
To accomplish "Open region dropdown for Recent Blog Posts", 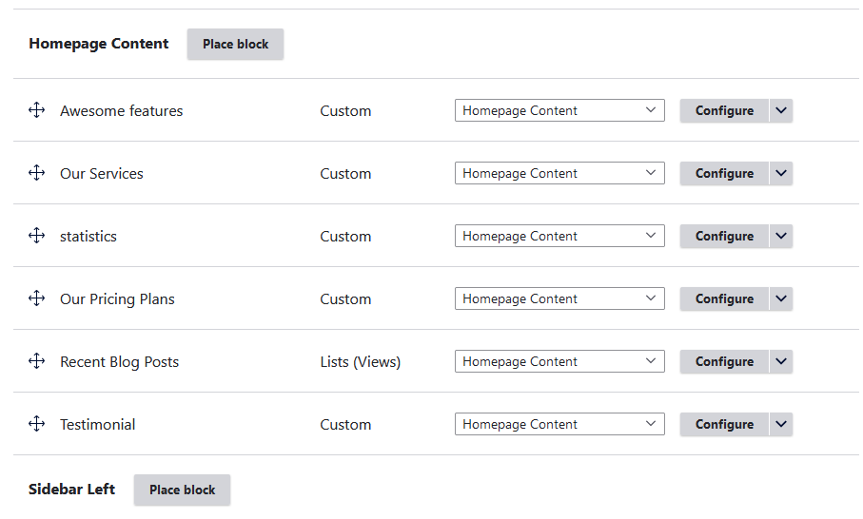I will point(559,361).
